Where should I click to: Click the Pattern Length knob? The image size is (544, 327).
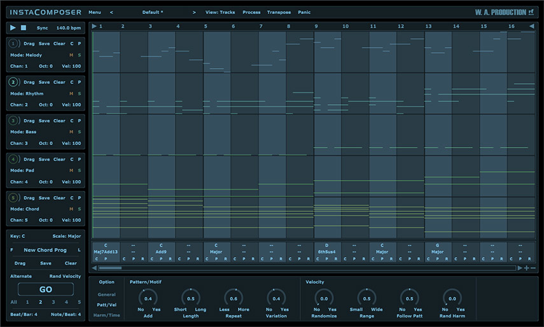[190, 298]
